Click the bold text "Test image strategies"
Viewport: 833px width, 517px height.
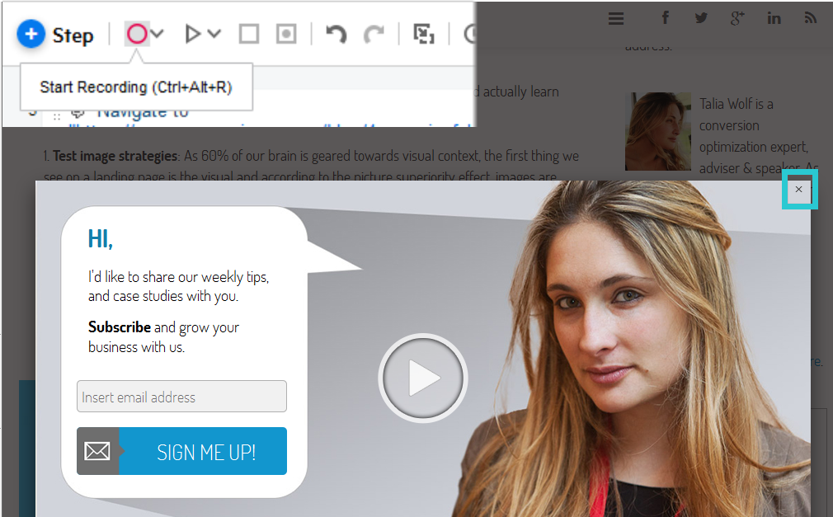[115, 156]
